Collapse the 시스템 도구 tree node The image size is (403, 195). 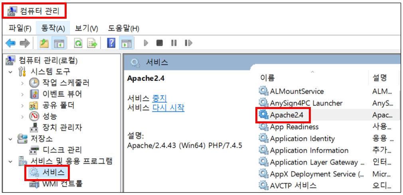click(10, 72)
